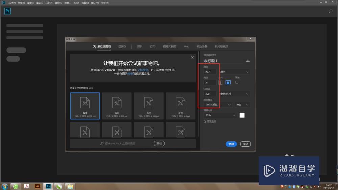The height and width of the screenshot is (190, 338).
Task: Follow the 模板 link in the banner
Action: (130, 74)
